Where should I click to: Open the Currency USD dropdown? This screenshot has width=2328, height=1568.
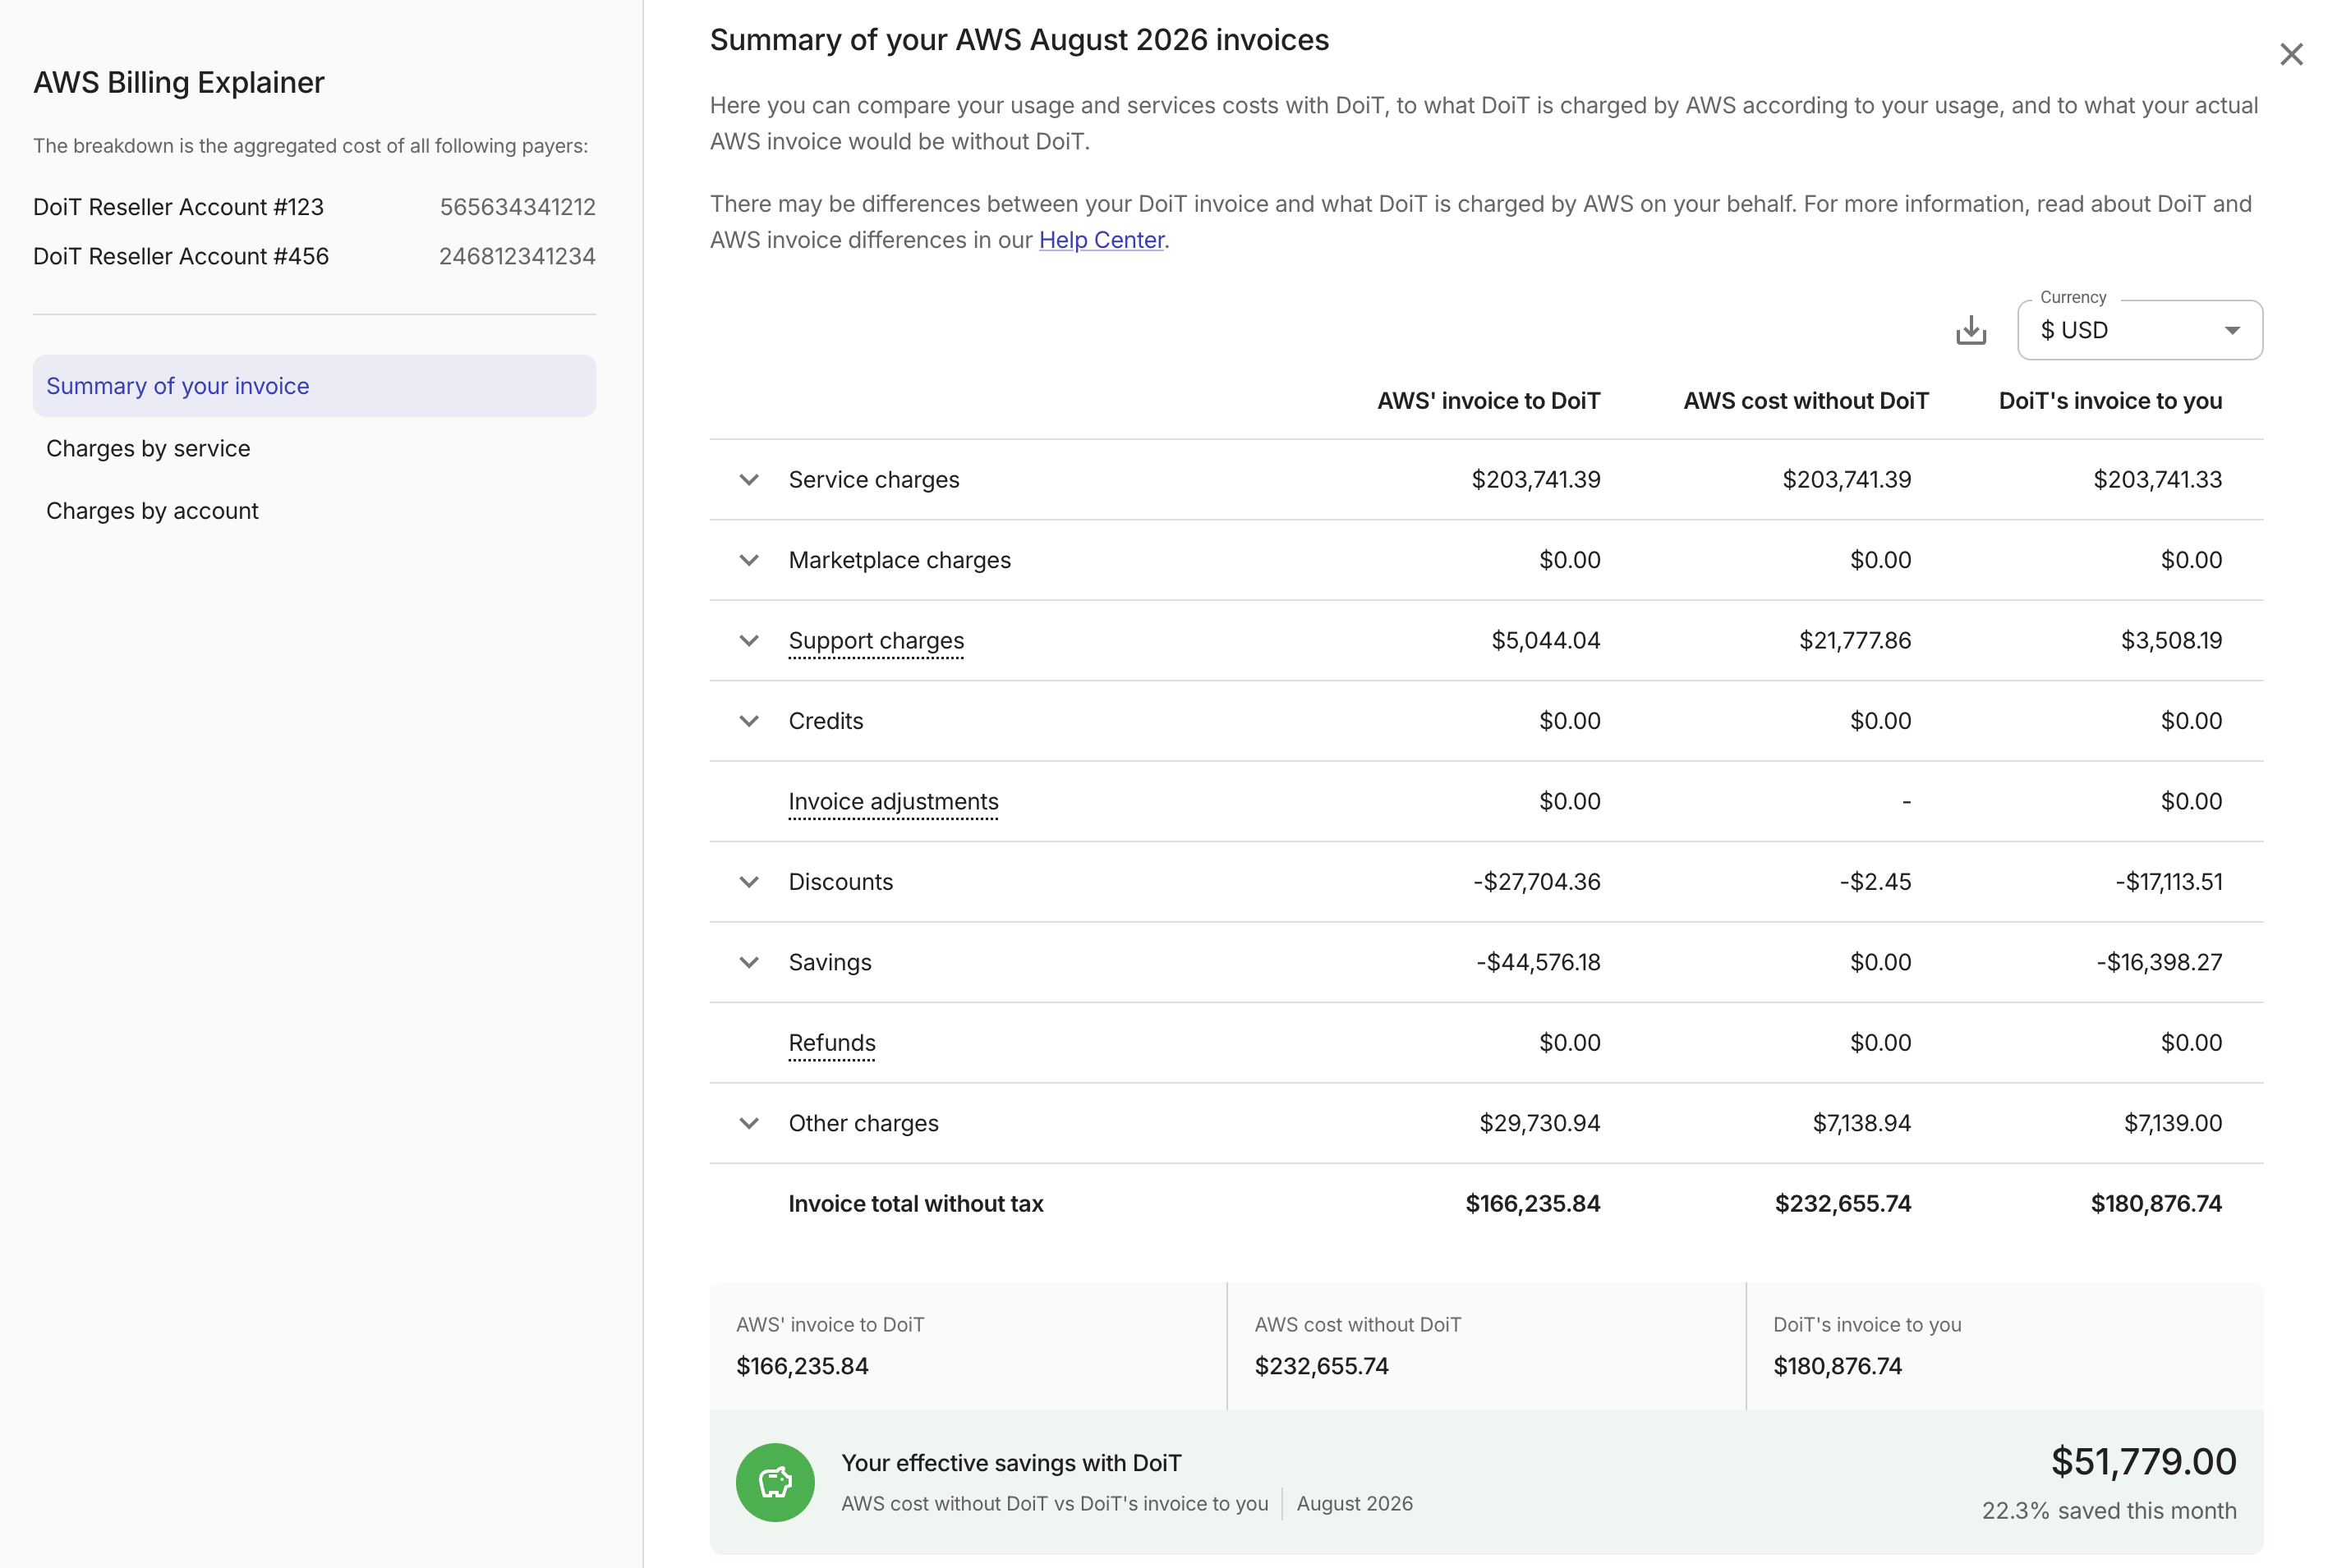2139,330
